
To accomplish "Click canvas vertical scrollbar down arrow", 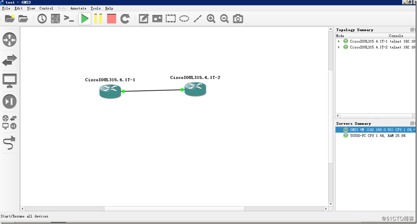I will pyautogui.click(x=331, y=204).
